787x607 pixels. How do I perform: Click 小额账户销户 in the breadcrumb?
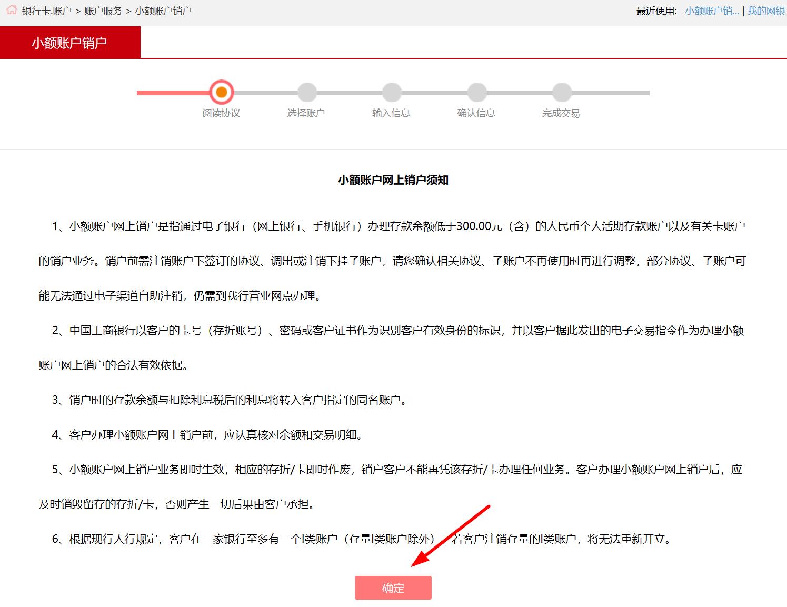(163, 11)
